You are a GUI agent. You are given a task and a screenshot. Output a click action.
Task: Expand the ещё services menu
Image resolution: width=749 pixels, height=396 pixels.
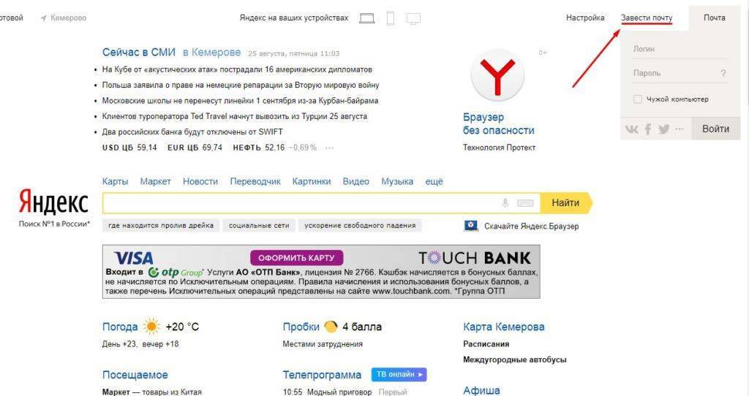pyautogui.click(x=434, y=181)
